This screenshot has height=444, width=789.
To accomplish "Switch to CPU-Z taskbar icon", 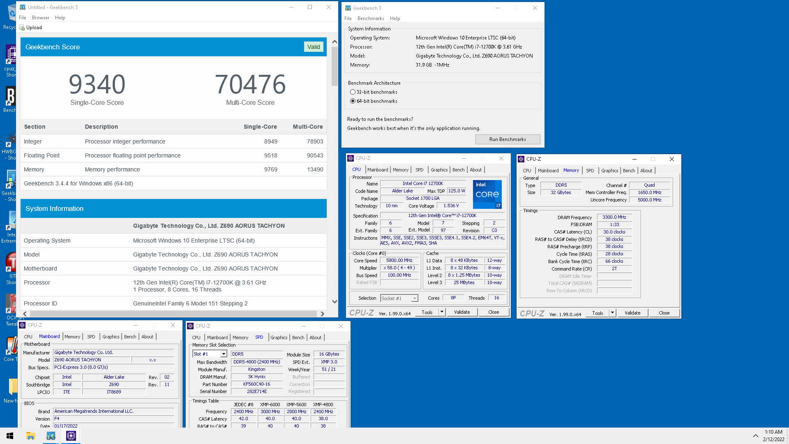I will 71,436.
